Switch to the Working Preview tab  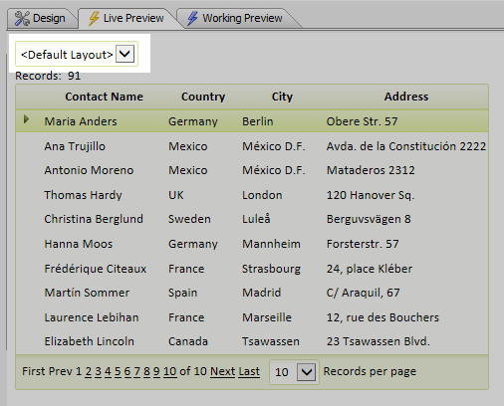tap(238, 19)
